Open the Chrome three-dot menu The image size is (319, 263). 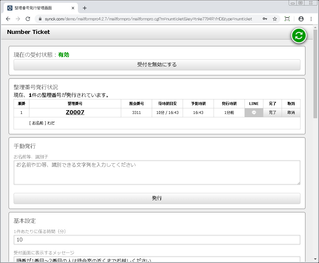tap(311, 19)
